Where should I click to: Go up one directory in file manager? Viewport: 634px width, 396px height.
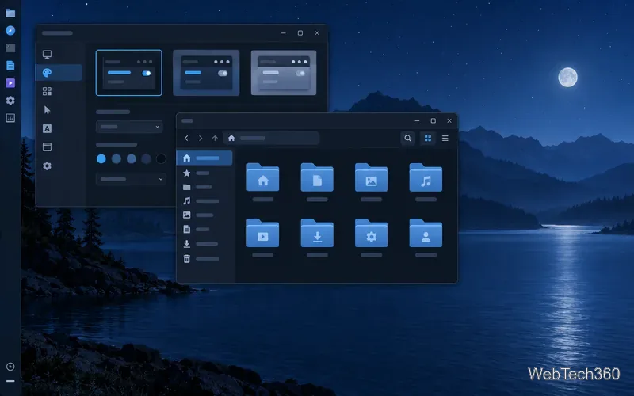[x=215, y=138]
